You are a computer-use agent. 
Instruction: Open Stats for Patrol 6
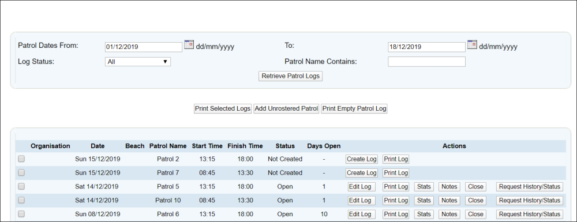pos(424,214)
